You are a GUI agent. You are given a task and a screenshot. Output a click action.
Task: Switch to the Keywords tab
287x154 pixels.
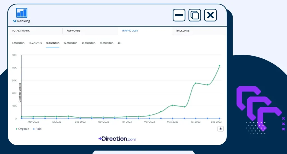point(73,31)
